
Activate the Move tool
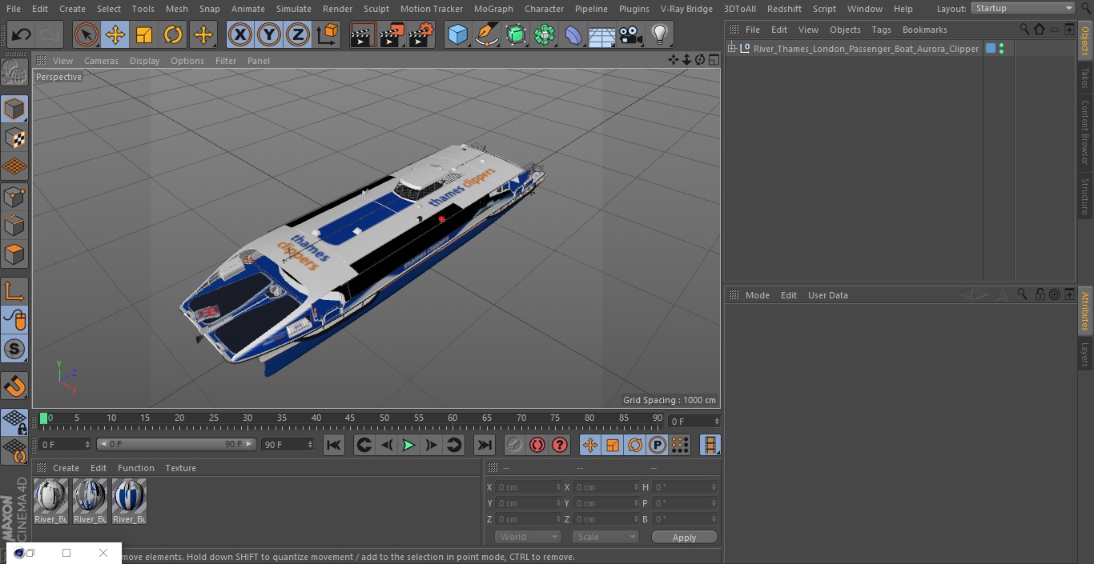(115, 34)
